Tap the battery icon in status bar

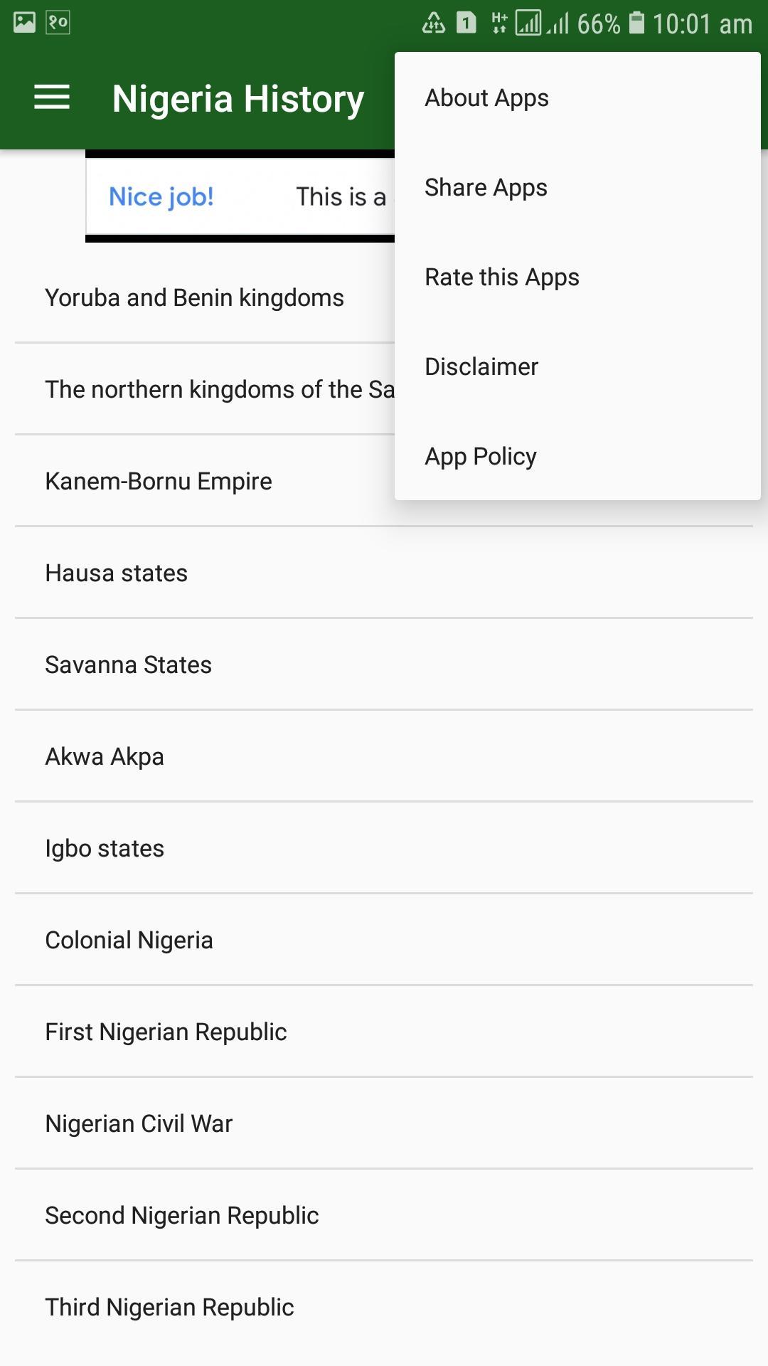pos(637,23)
